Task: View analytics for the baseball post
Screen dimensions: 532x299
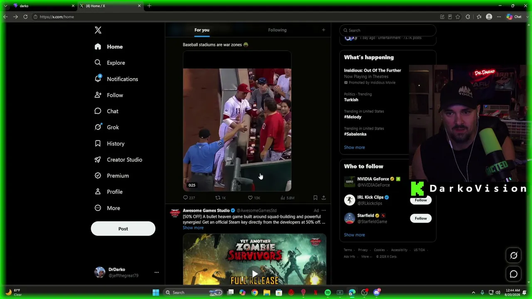Action: point(287,198)
